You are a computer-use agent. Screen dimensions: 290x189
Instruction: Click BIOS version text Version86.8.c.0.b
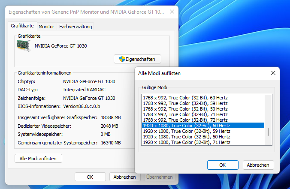(82, 106)
